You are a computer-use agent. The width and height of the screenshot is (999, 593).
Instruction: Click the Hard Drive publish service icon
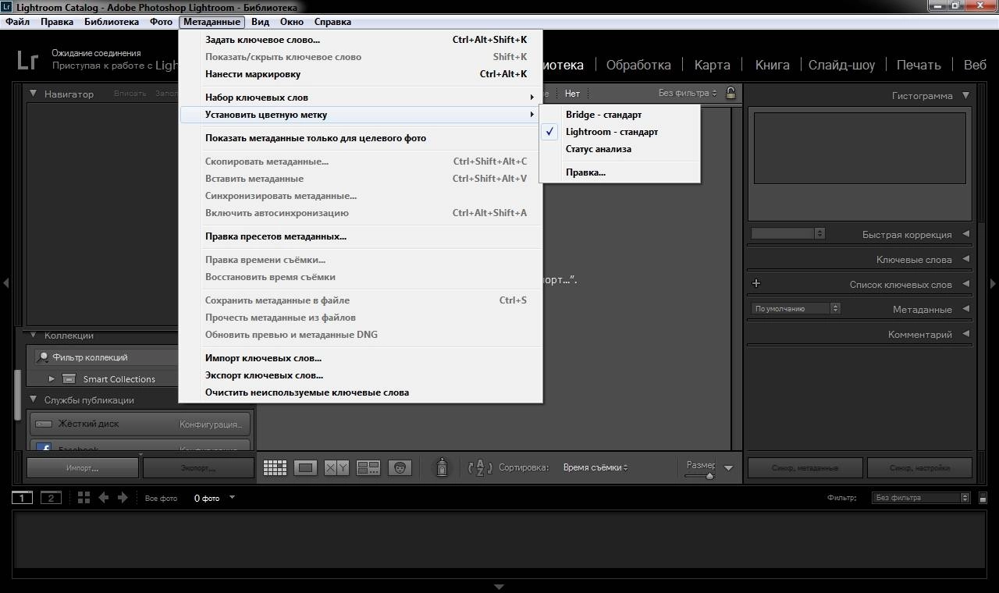pos(44,424)
